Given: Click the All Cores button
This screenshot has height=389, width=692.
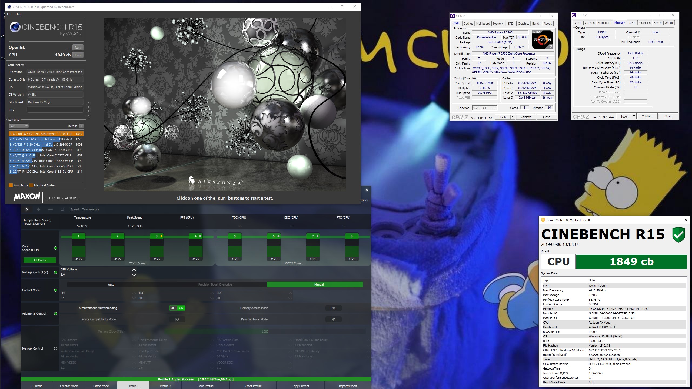Looking at the screenshot, I should [40, 260].
